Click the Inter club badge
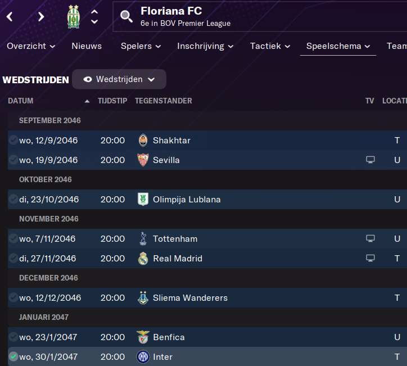407x366 pixels. click(x=143, y=357)
